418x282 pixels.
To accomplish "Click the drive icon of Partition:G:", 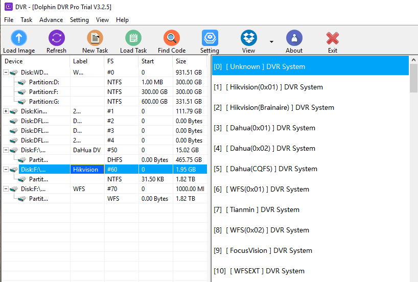I will coord(22,102).
